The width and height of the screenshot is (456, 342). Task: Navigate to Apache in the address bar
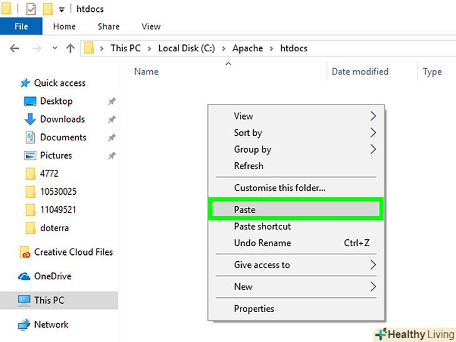tap(247, 48)
